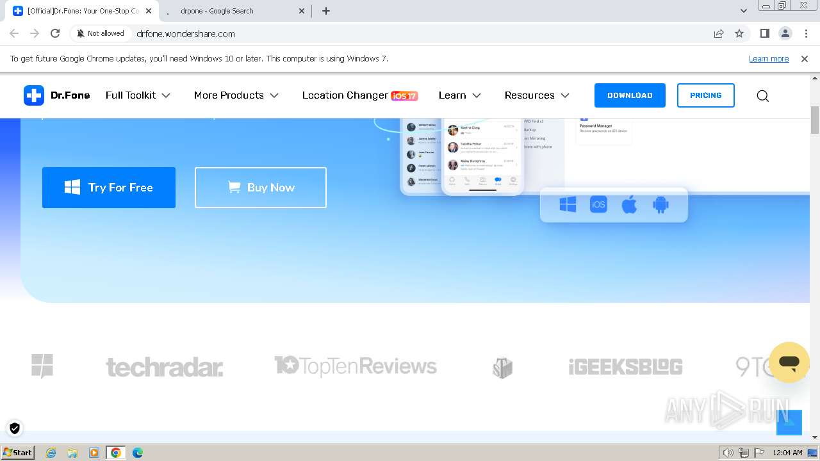Image resolution: width=820 pixels, height=461 pixels.
Task: Reload the page with the refresh icon
Action: pyautogui.click(x=55, y=33)
